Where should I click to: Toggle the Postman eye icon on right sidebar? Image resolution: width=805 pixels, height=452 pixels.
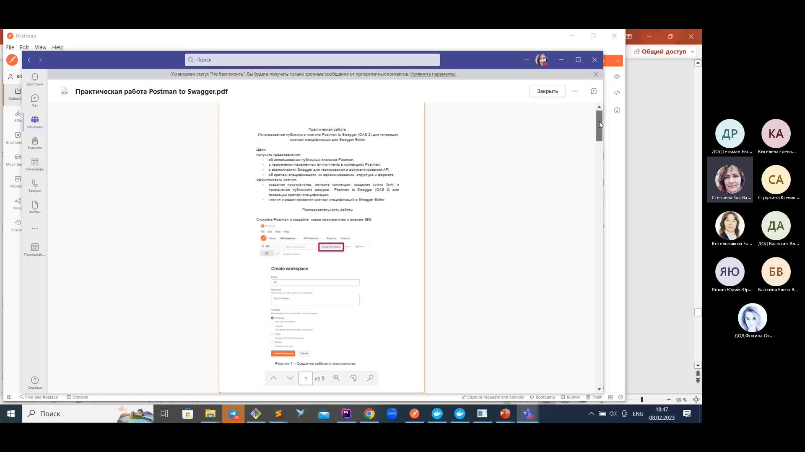(x=617, y=77)
